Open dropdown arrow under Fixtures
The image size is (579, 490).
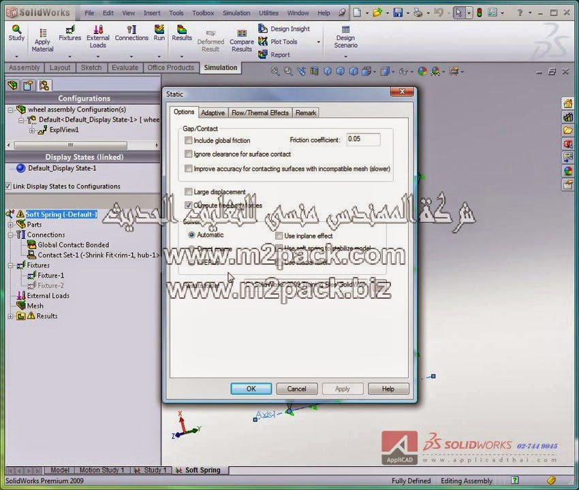[x=69, y=56]
